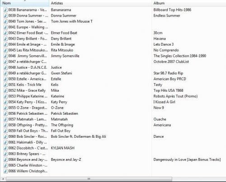
Task: Click the horizontal scrollbar thumb
Action: (89, 179)
